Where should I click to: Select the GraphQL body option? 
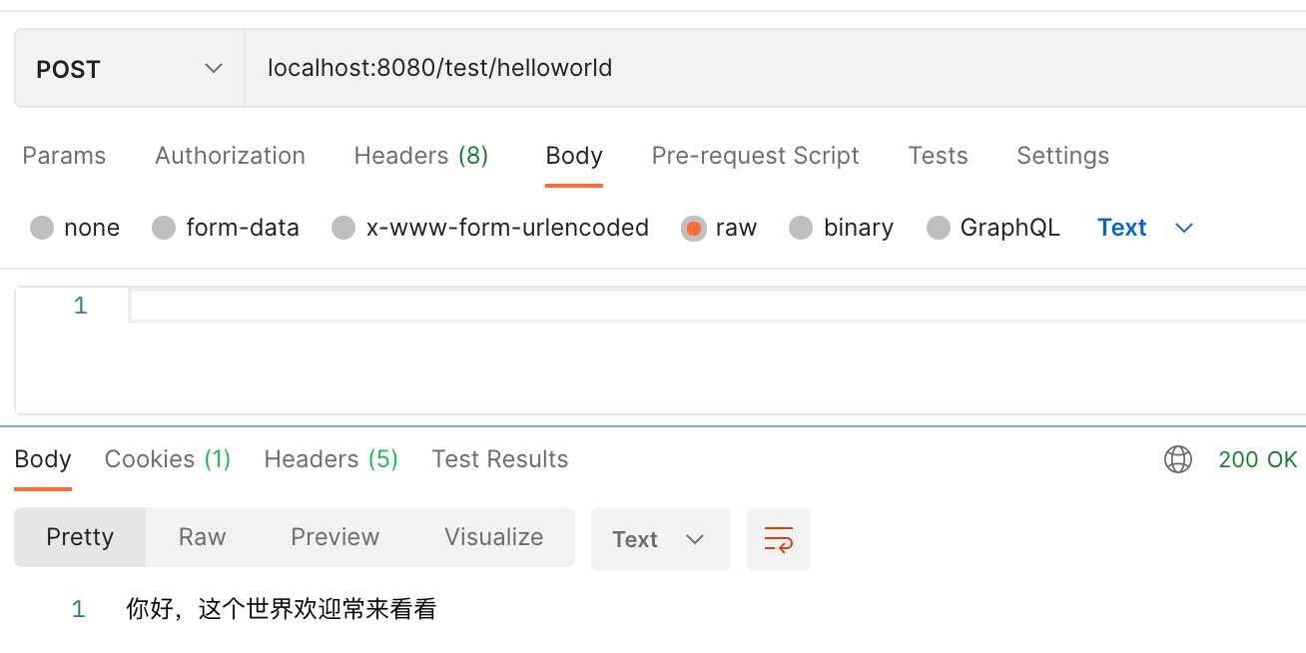click(x=938, y=228)
